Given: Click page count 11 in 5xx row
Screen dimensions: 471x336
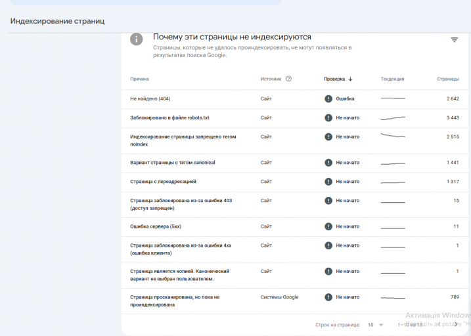Looking at the screenshot, I should pyautogui.click(x=457, y=226).
